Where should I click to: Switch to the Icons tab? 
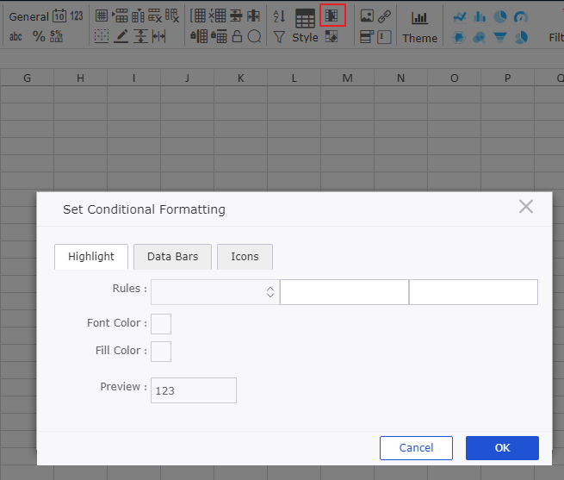pos(245,257)
